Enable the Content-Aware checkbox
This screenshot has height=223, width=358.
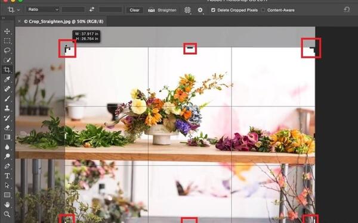tap(263, 10)
